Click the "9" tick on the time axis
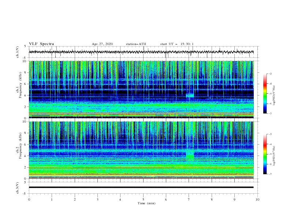 234,199
